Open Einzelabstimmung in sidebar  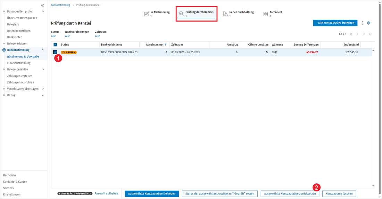click(x=19, y=63)
